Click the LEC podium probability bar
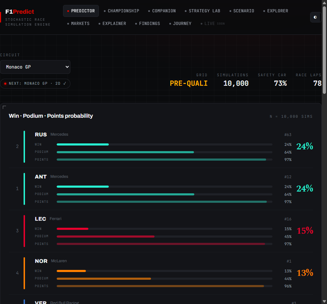 click(x=164, y=237)
